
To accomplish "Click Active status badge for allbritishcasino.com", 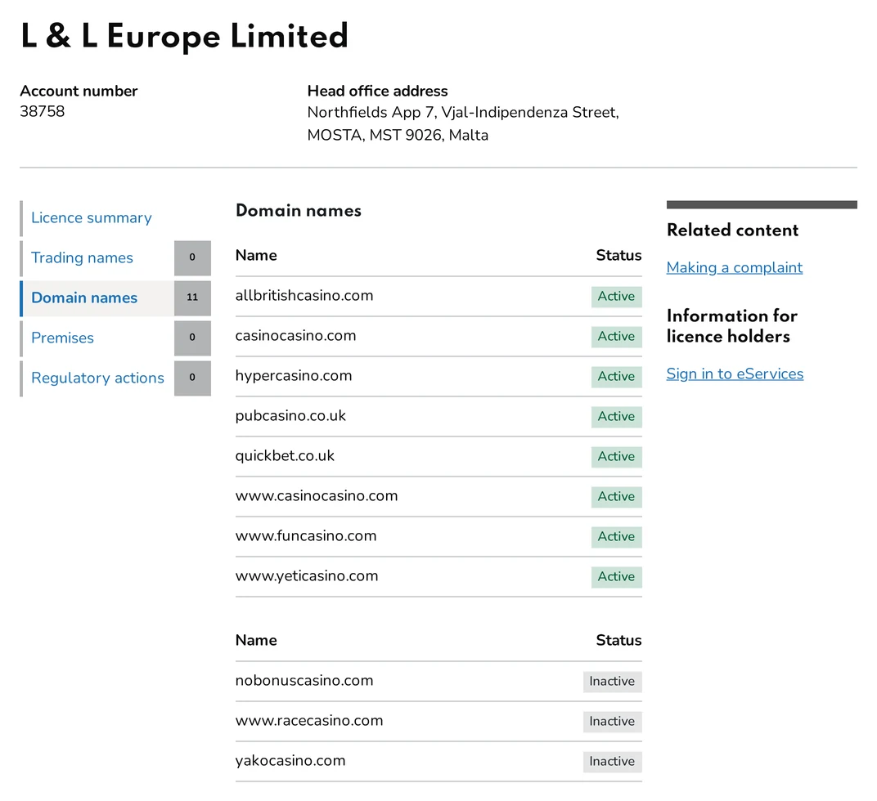I will pyautogui.click(x=616, y=297).
